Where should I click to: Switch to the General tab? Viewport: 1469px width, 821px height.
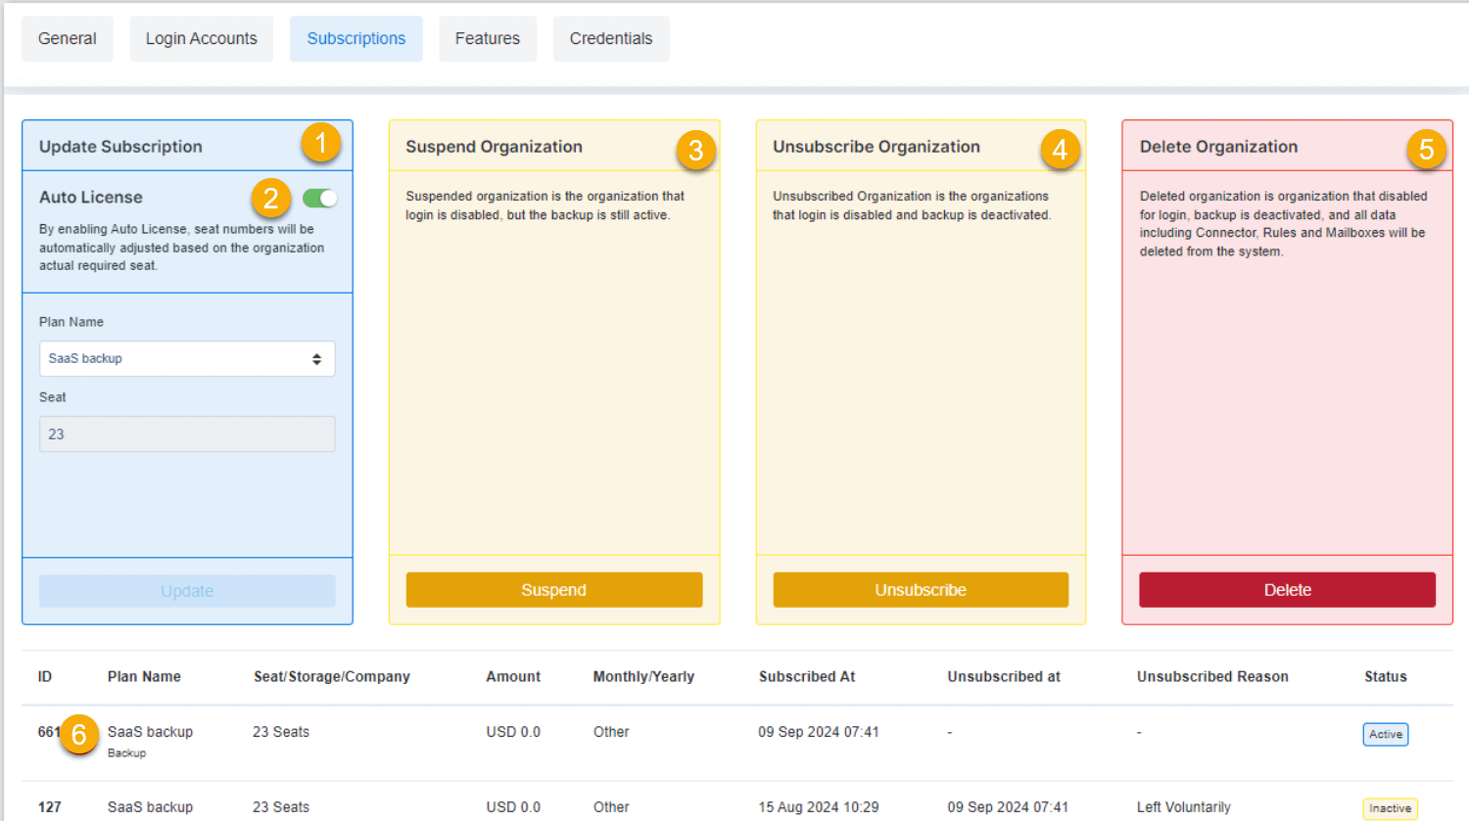pyautogui.click(x=68, y=39)
